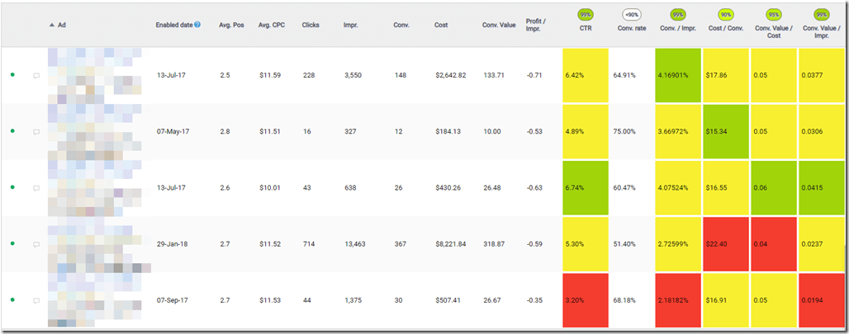Toggle the green status dot for the 07-May-17 ad
Viewport: 849px width, 334px height.
point(12,131)
